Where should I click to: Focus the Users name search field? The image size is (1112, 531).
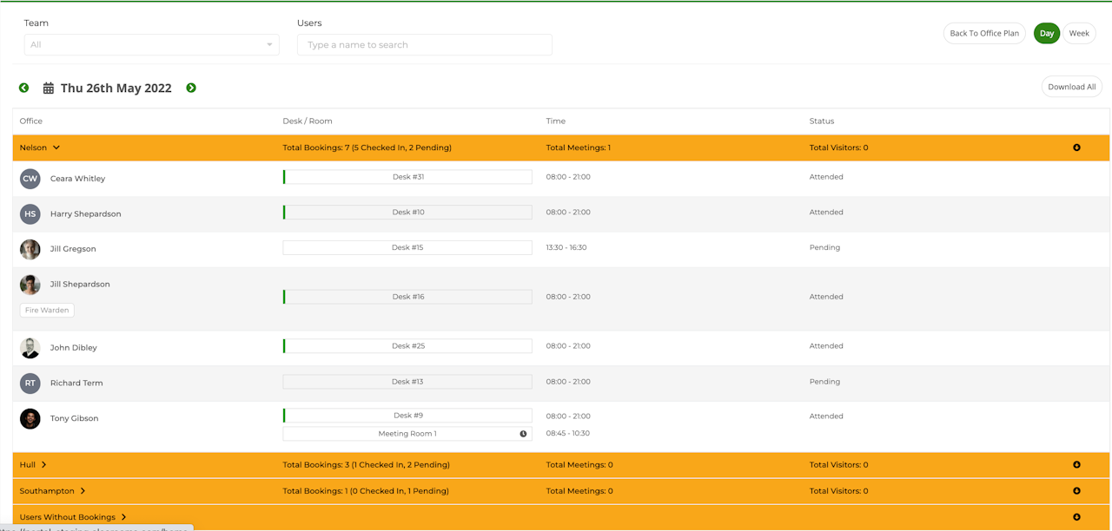click(x=424, y=45)
